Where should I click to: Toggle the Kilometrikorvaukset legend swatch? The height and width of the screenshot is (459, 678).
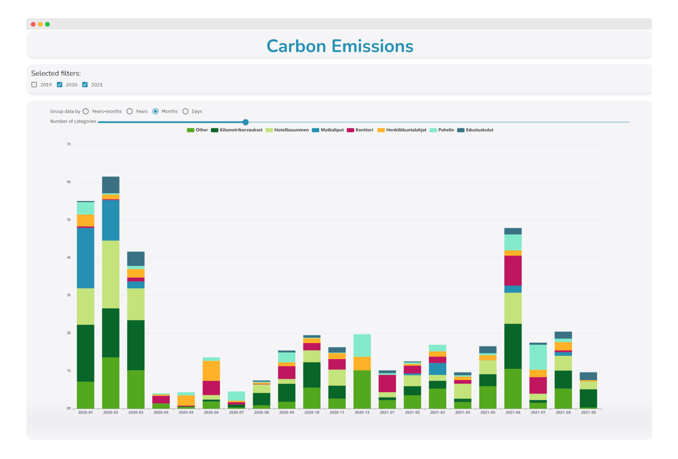(x=214, y=130)
